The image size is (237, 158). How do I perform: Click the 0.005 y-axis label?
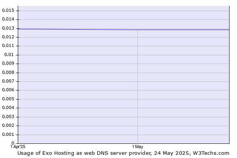[x=8, y=99]
